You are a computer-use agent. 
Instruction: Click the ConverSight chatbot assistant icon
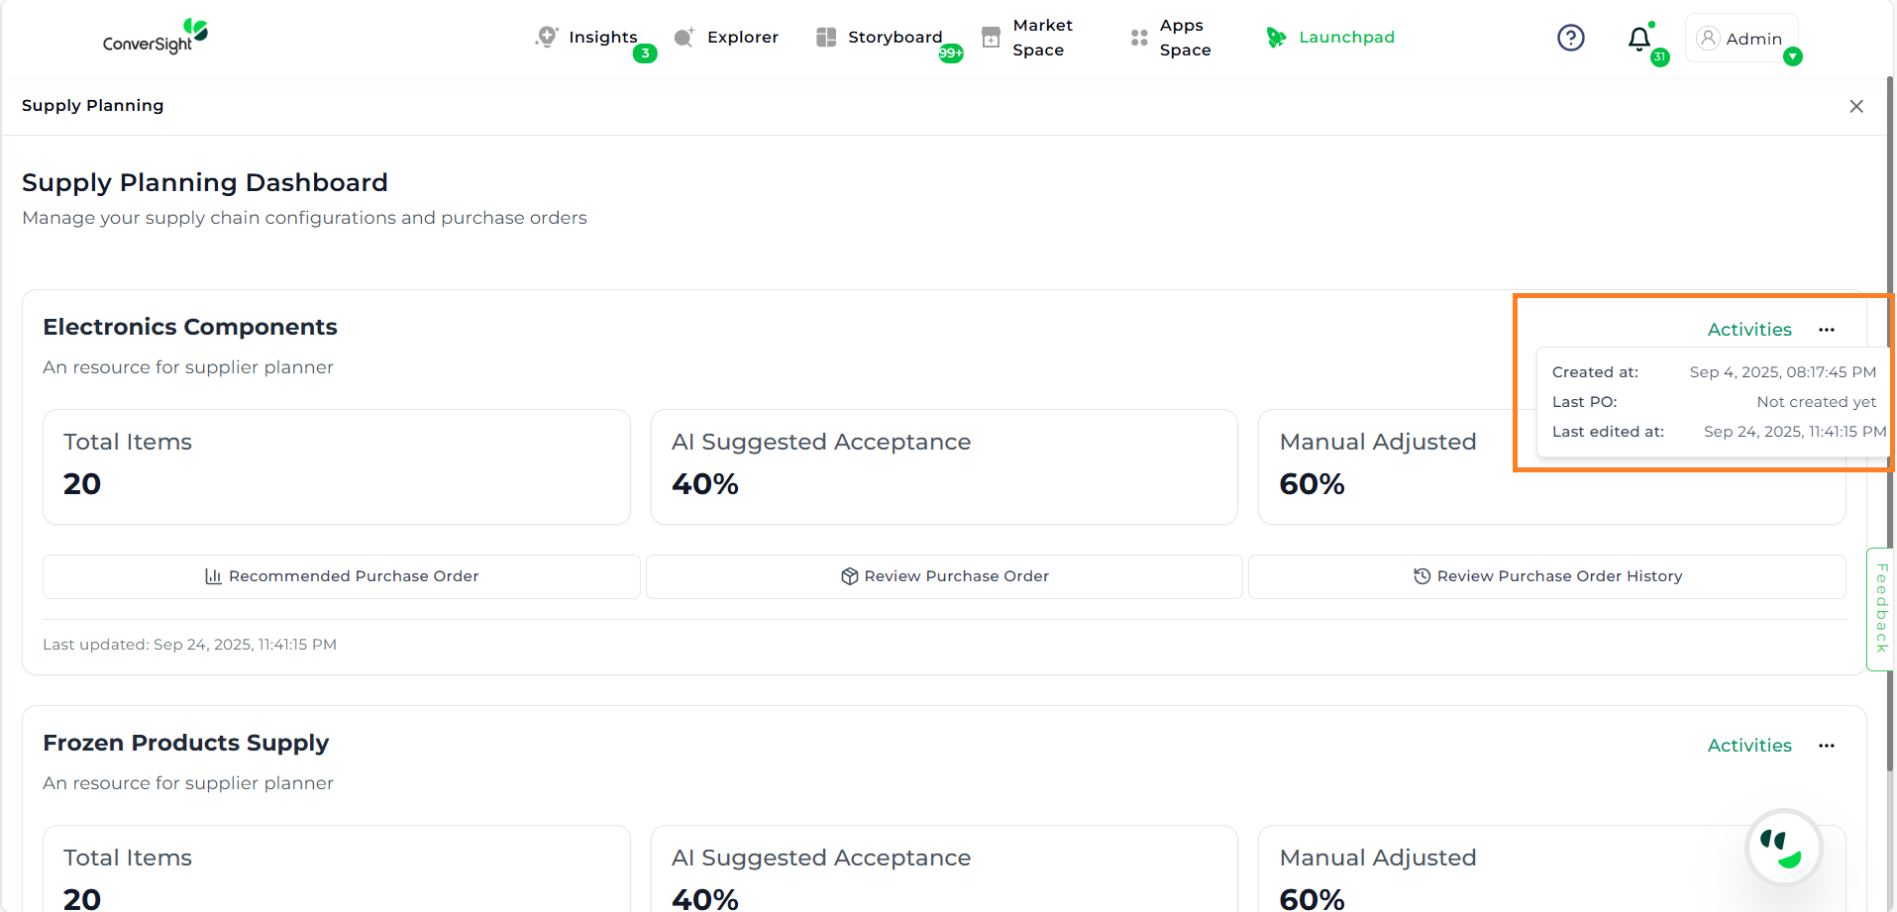tap(1783, 849)
